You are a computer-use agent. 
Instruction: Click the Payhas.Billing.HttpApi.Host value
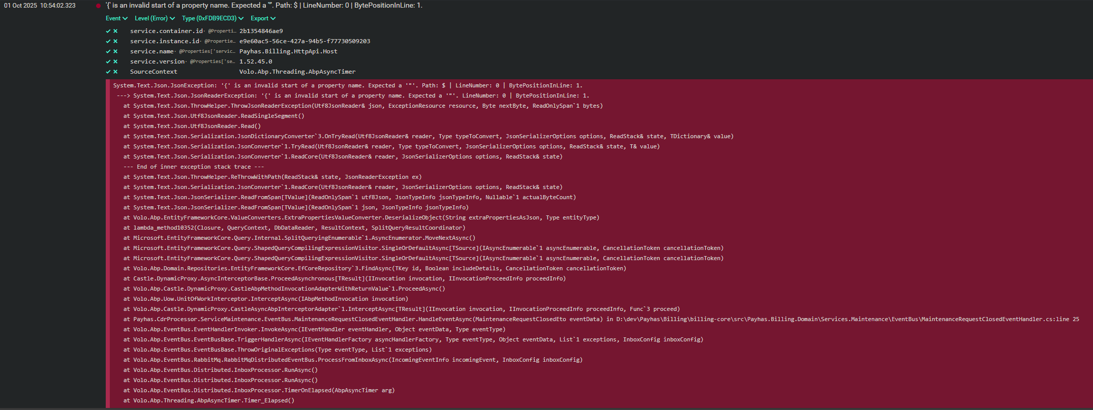pyautogui.click(x=288, y=51)
